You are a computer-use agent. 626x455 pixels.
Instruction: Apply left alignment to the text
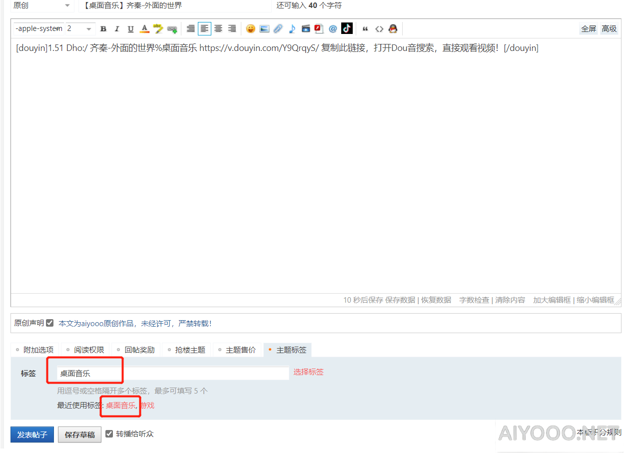tap(204, 29)
